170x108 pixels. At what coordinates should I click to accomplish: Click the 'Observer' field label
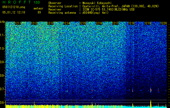click(x=55, y=3)
